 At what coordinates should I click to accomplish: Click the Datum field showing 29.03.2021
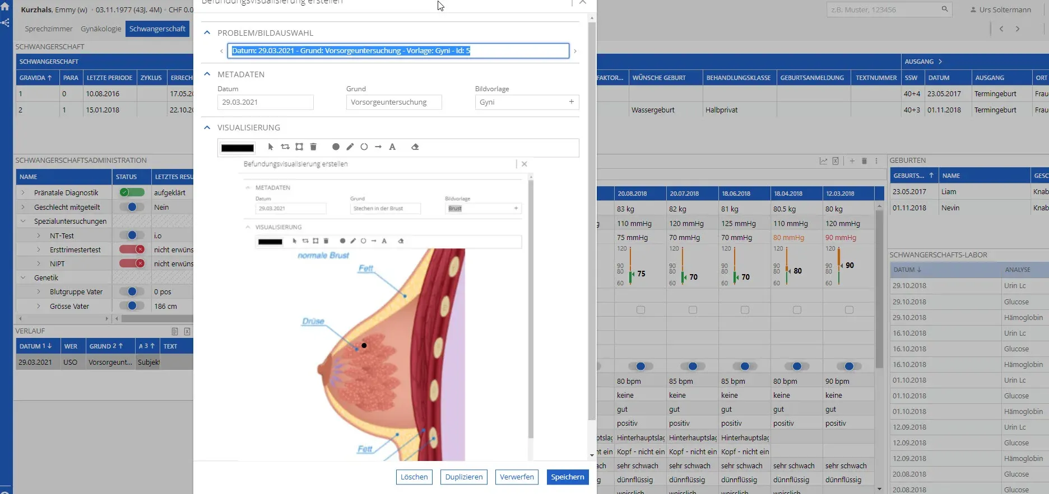pyautogui.click(x=266, y=102)
